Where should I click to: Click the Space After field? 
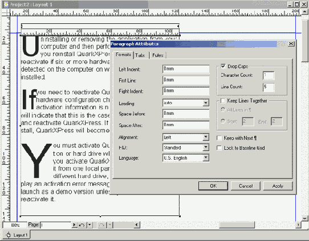186,125
